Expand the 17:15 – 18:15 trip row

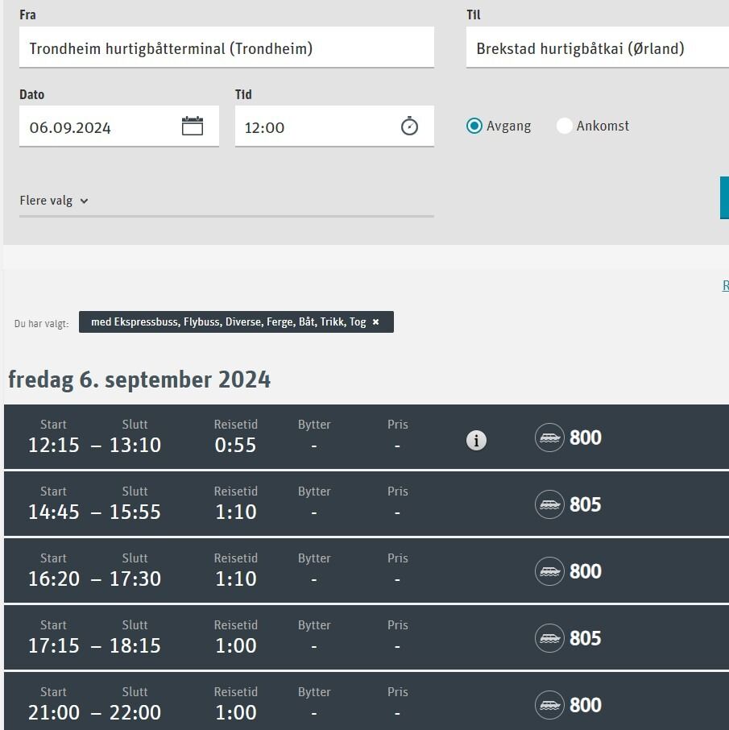click(367, 637)
